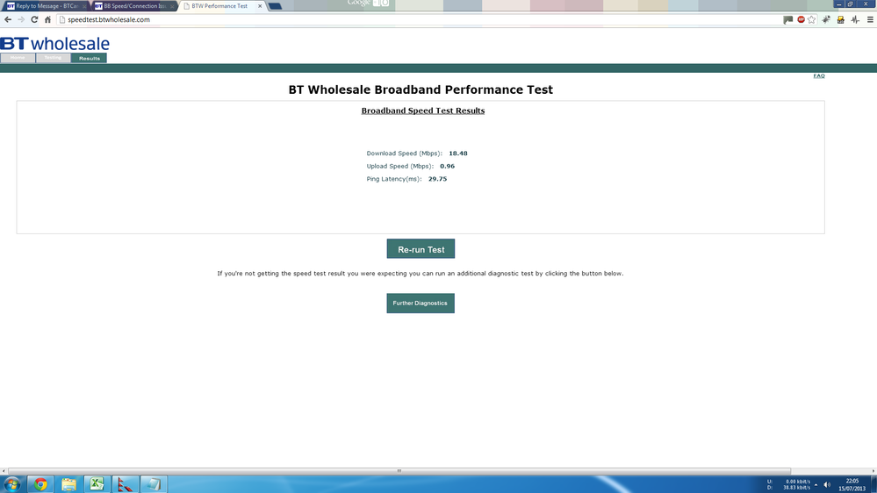
Task: Open the Chrome hamburger menu
Action: [x=870, y=19]
